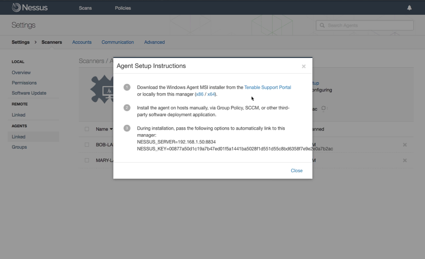The width and height of the screenshot is (425, 259).
Task: Click the refresh icon behind dialog
Action: pyautogui.click(x=323, y=108)
